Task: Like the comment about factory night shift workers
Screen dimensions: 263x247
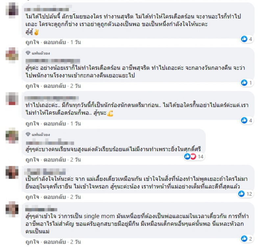Action: pyautogui.click(x=32, y=86)
